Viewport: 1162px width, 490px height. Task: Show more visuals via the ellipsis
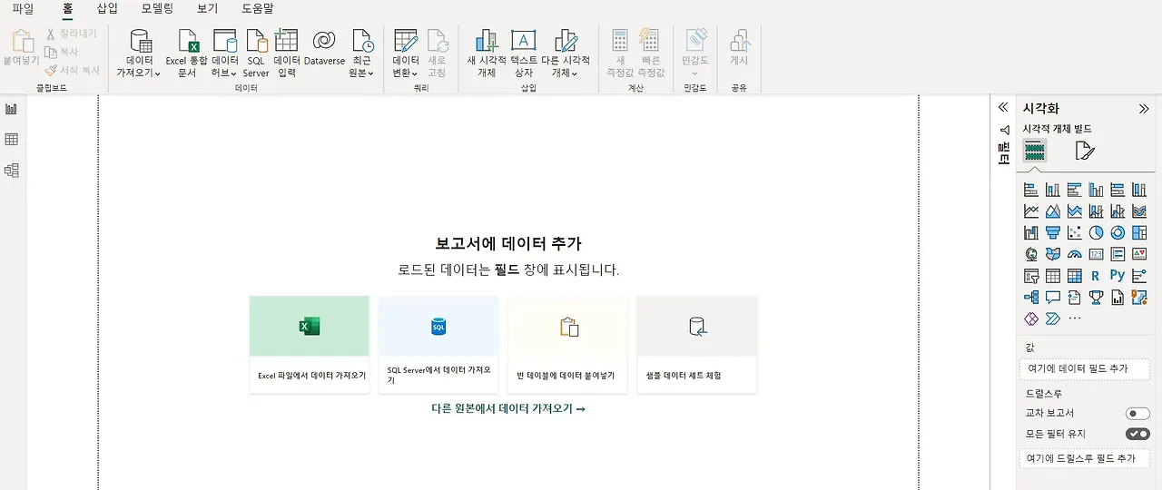tap(1075, 318)
